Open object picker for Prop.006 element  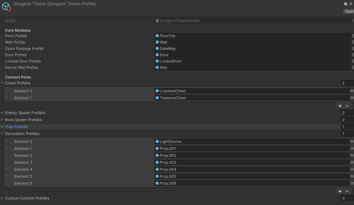point(352,183)
